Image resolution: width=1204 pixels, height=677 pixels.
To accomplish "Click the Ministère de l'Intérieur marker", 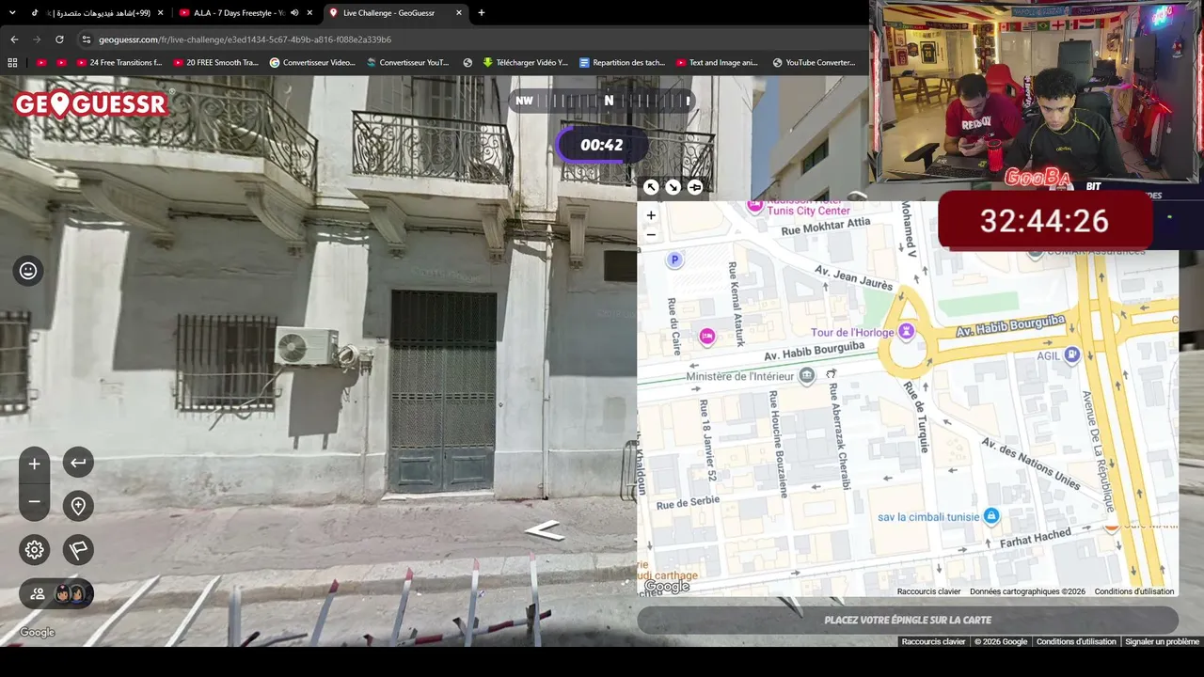I will coord(806,376).
